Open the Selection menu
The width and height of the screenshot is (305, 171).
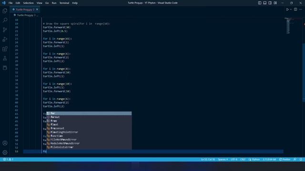pos(29,3)
